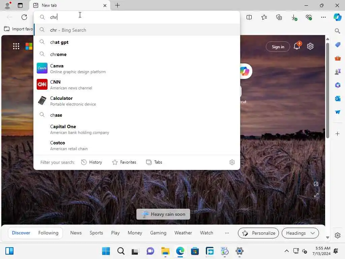This screenshot has height=259, width=345.
Task: Switch to the Discover feed tab
Action: 21,233
